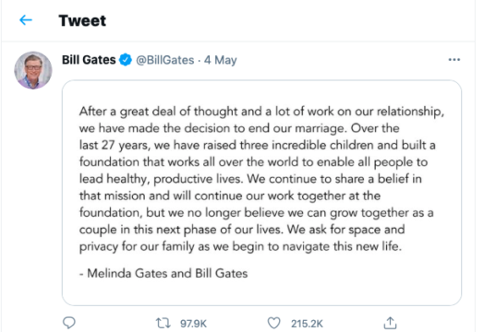Go back using the blue arrow
This screenshot has width=496, height=332.
coord(26,20)
